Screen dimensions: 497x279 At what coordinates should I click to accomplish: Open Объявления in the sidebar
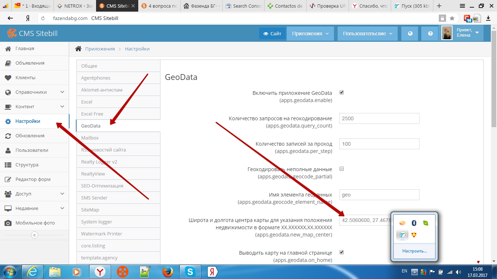35,63
